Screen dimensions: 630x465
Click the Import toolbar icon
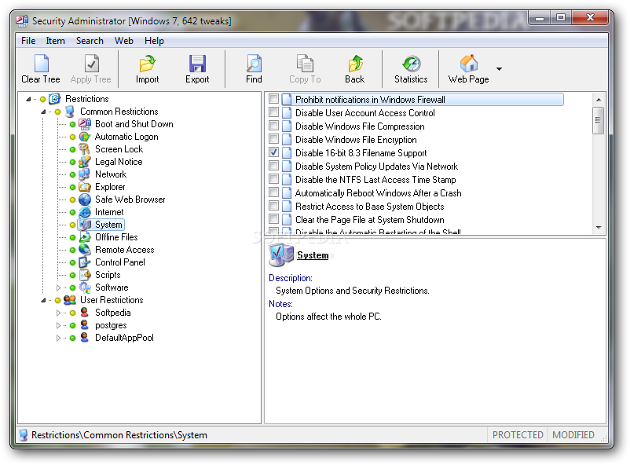[148, 64]
